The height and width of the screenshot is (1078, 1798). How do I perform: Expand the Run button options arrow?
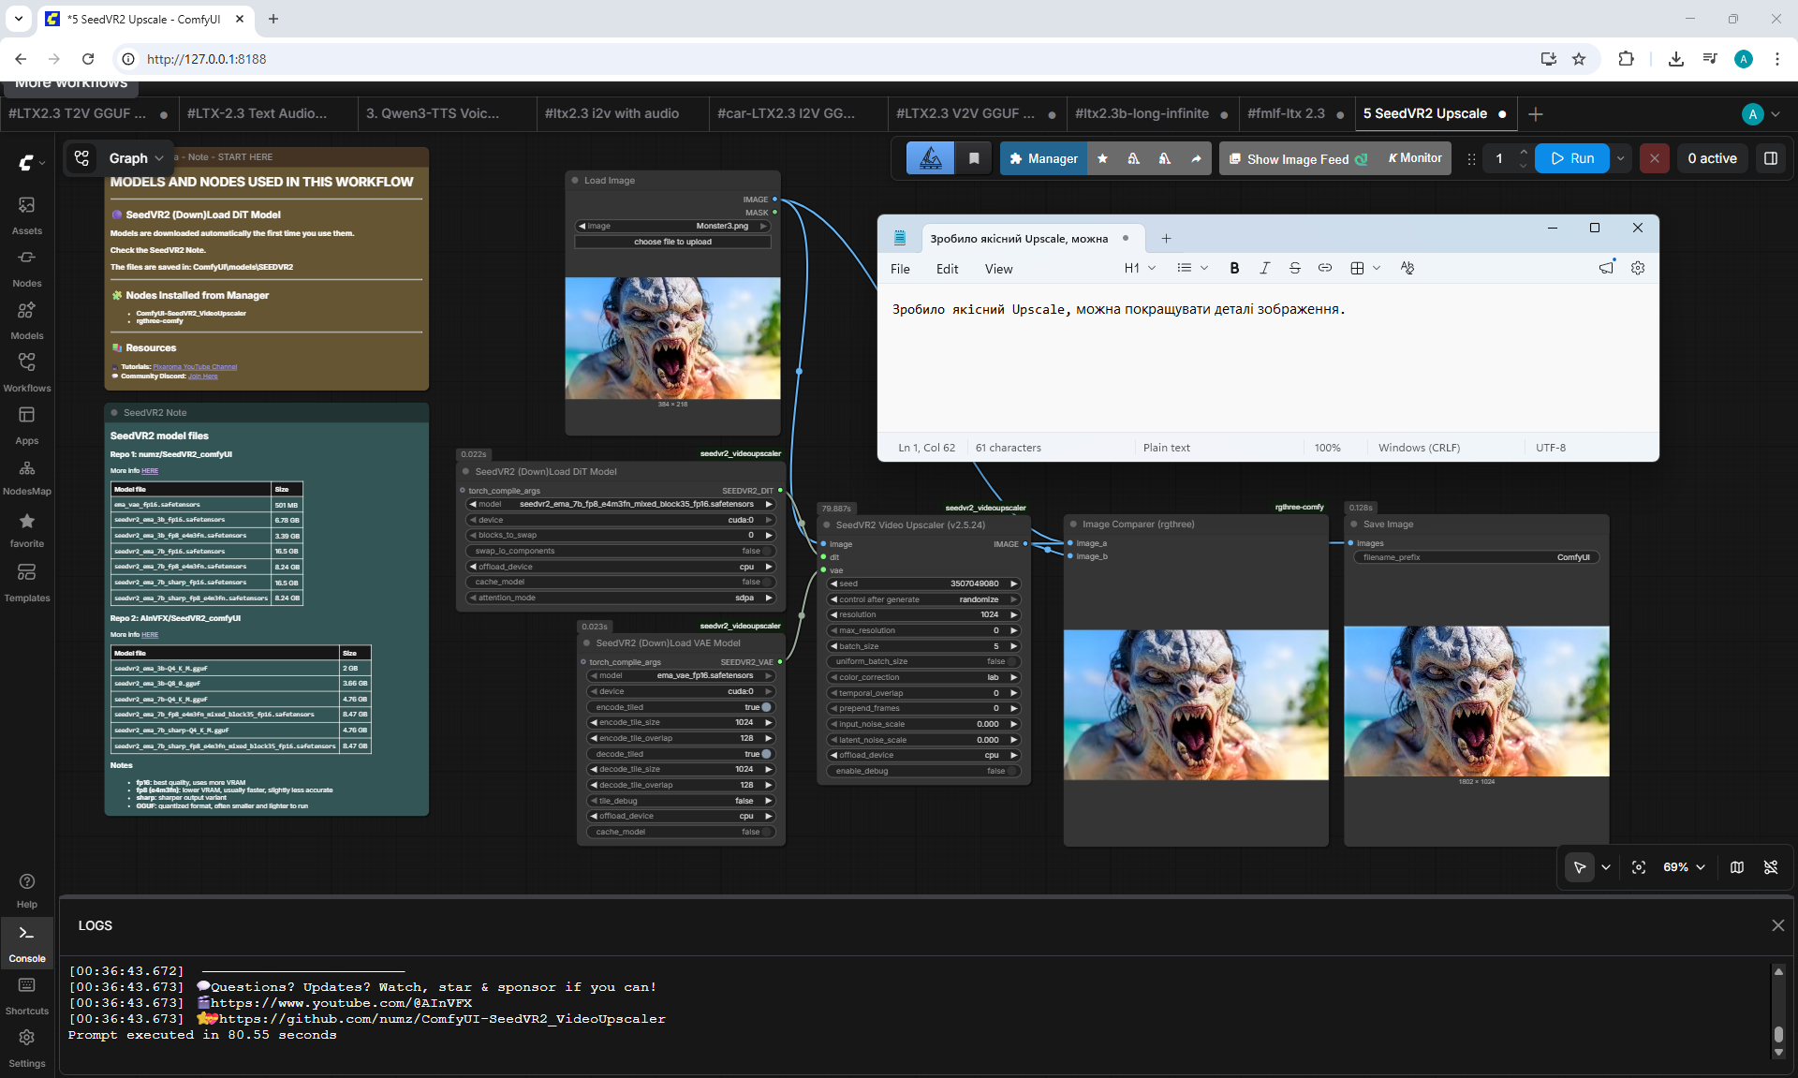coord(1620,158)
